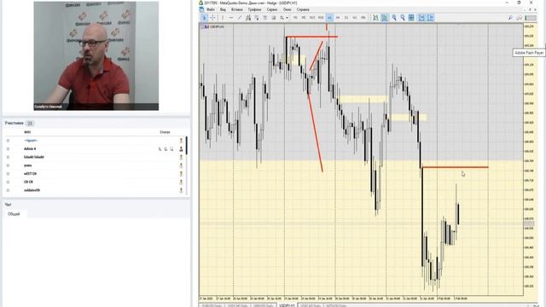Open the Окно menu
The width and height of the screenshot is (546, 307).
287,9
